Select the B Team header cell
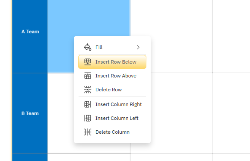 click(30, 113)
